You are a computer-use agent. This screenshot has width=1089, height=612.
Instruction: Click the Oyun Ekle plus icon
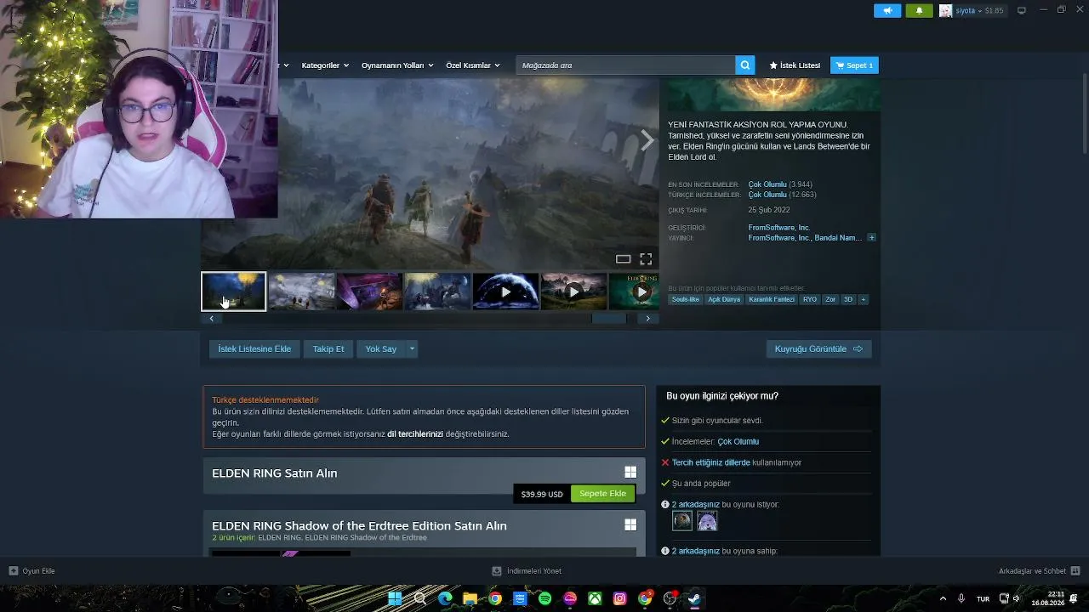[x=14, y=571]
